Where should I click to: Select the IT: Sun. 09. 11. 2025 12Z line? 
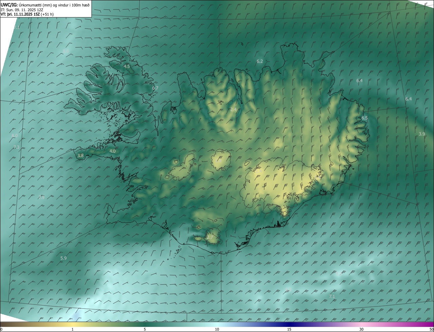pyautogui.click(x=23, y=10)
